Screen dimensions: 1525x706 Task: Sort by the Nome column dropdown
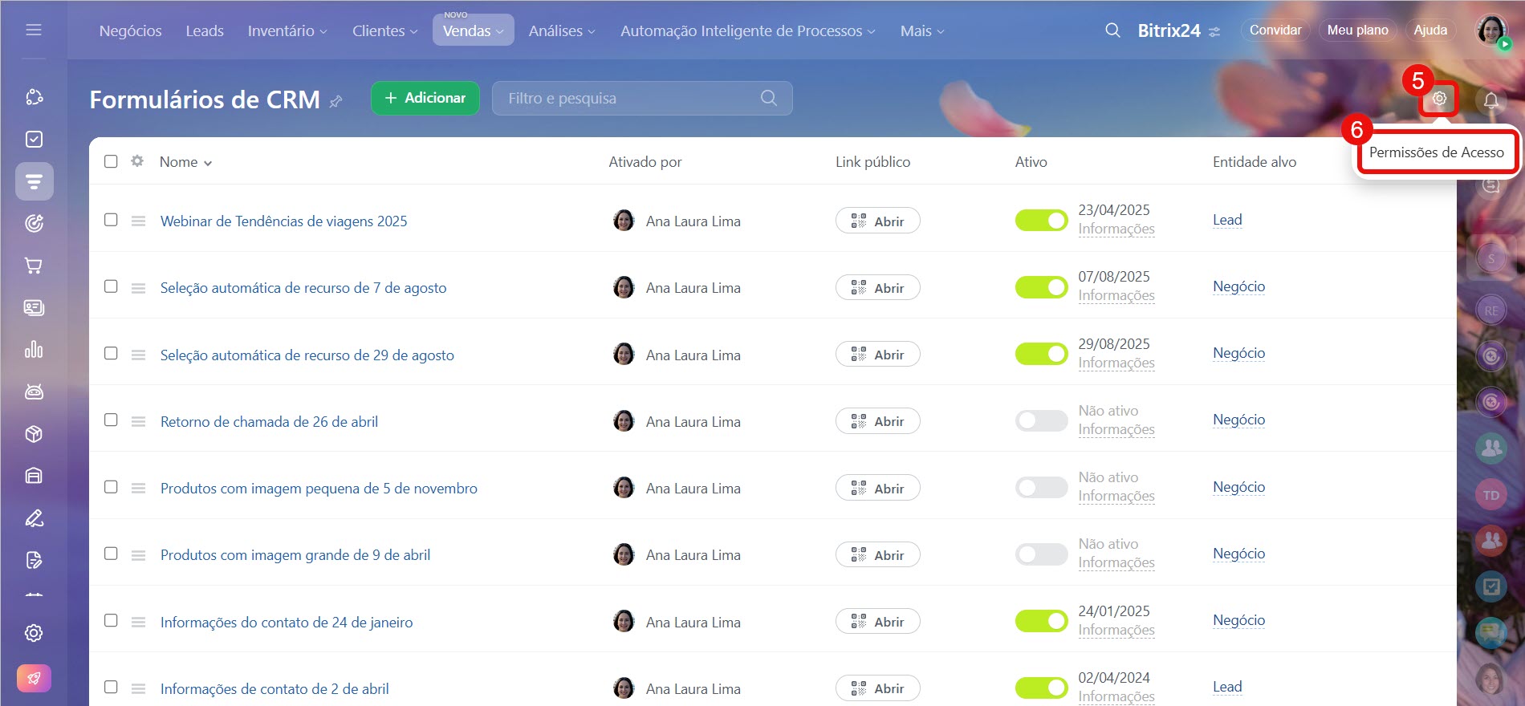[x=185, y=162]
